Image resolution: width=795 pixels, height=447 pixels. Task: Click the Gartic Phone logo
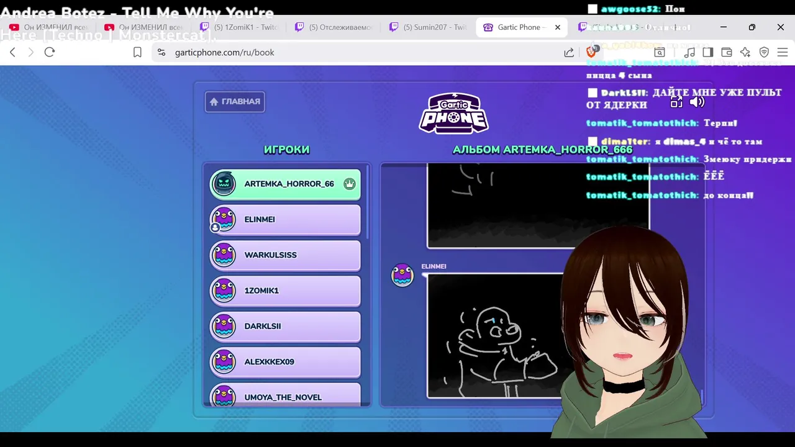453,113
